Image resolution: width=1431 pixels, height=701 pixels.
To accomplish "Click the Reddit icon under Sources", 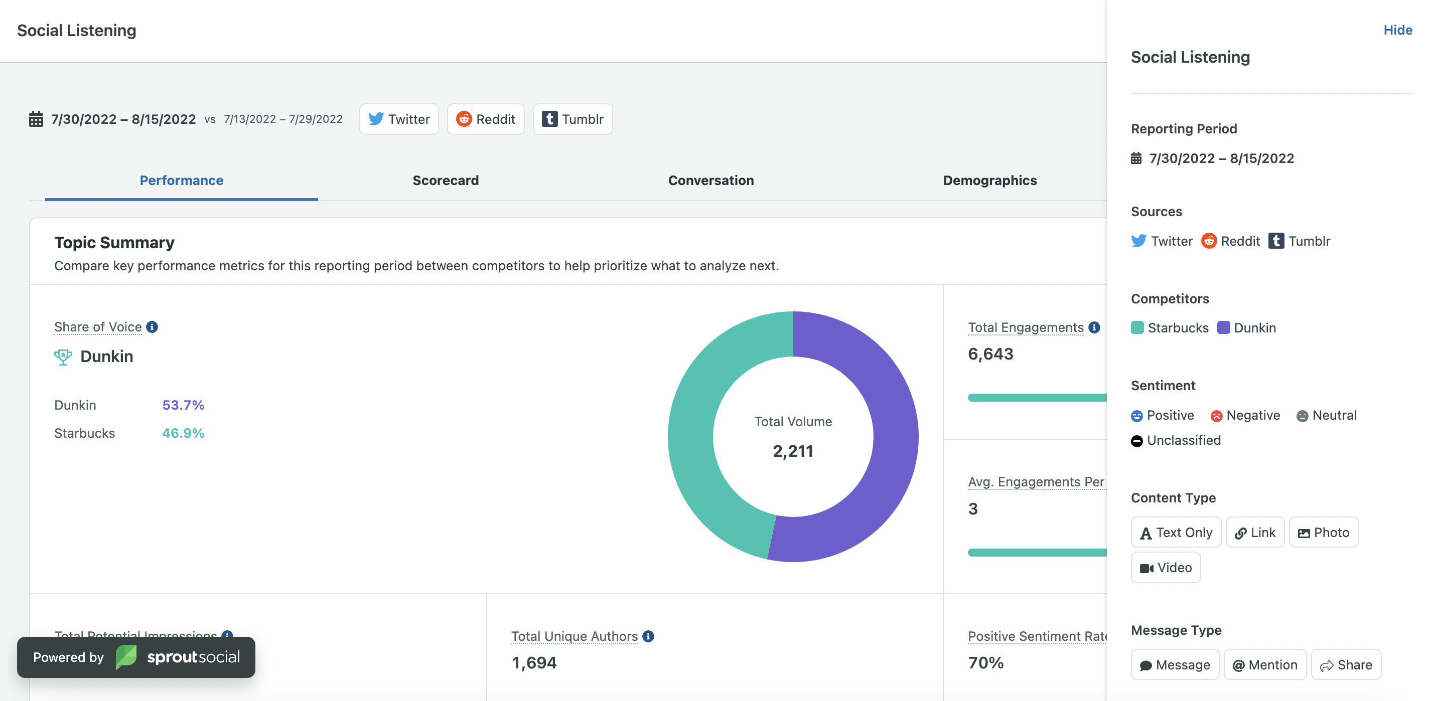I will point(1209,241).
